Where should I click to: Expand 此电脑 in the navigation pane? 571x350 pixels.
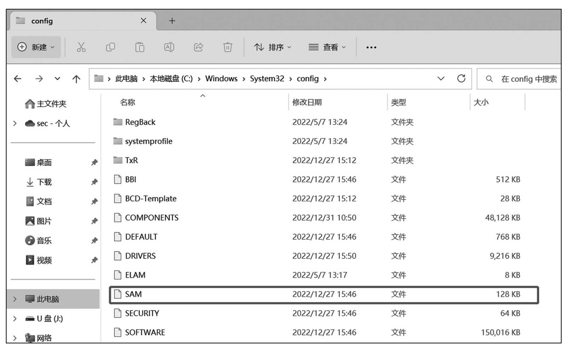point(15,299)
